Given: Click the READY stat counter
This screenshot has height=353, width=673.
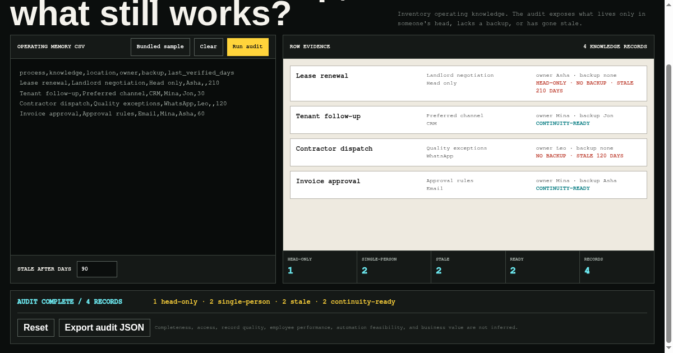Looking at the screenshot, I should point(542,267).
